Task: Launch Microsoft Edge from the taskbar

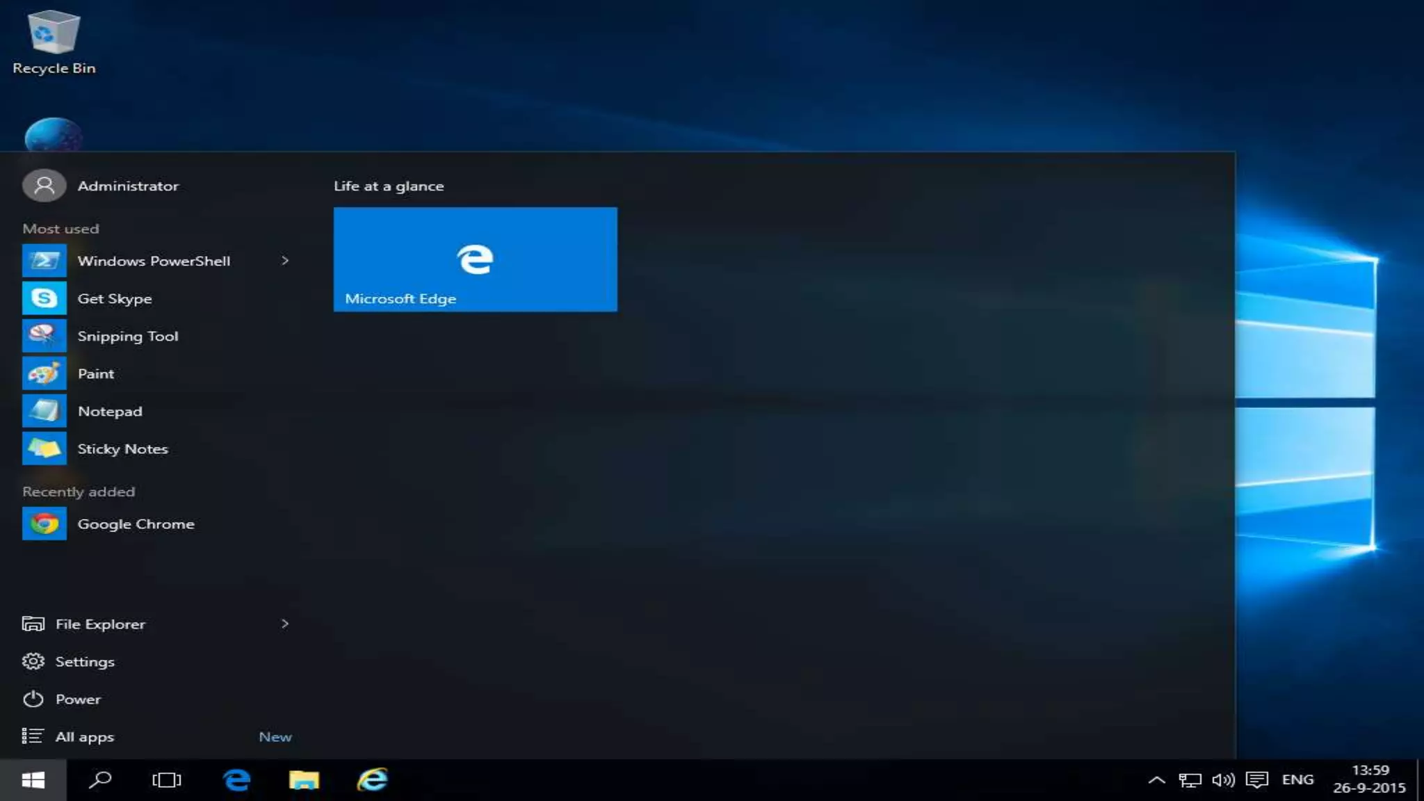Action: [x=236, y=780]
